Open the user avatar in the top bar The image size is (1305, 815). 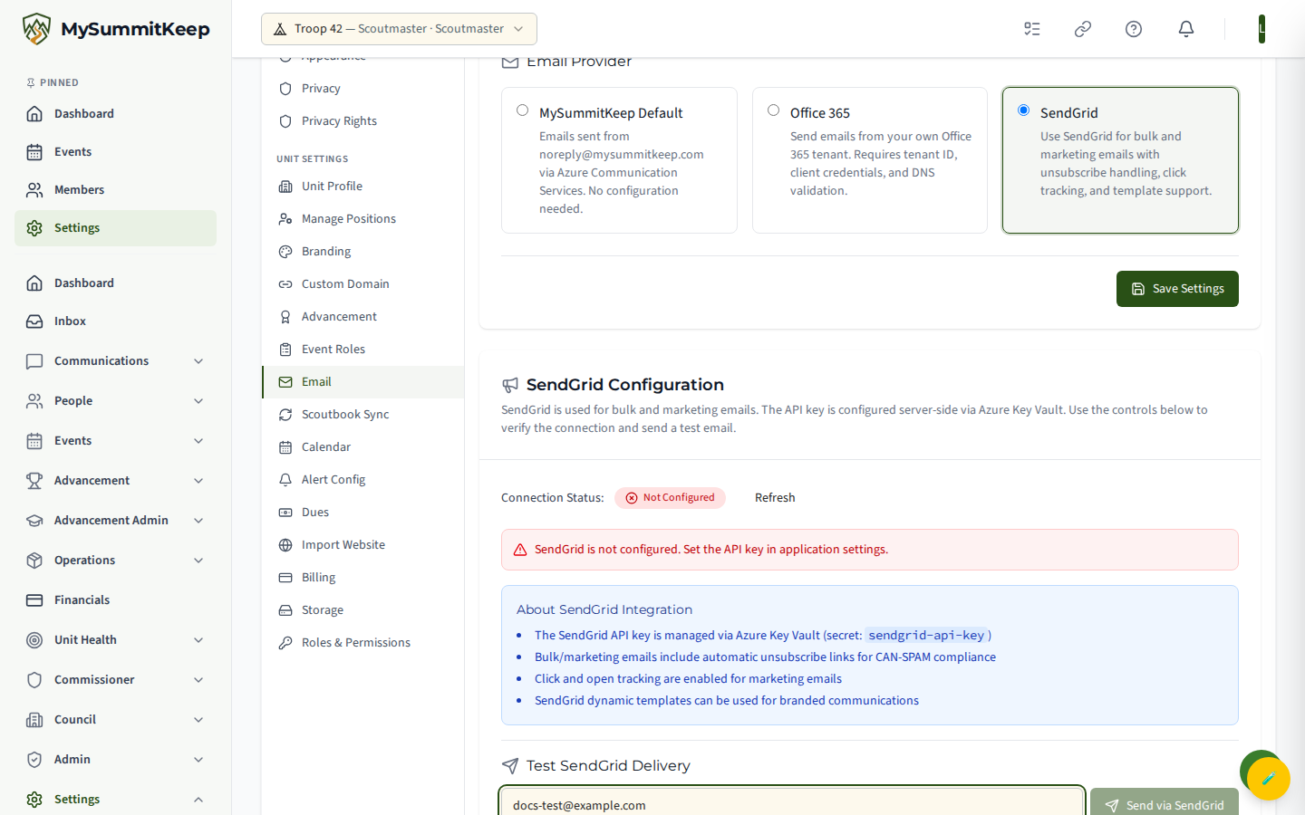(1261, 29)
